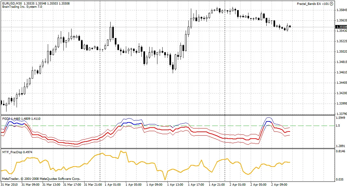
Task: Click the MetaQuotes Software copyright link
Action: click(x=42, y=179)
